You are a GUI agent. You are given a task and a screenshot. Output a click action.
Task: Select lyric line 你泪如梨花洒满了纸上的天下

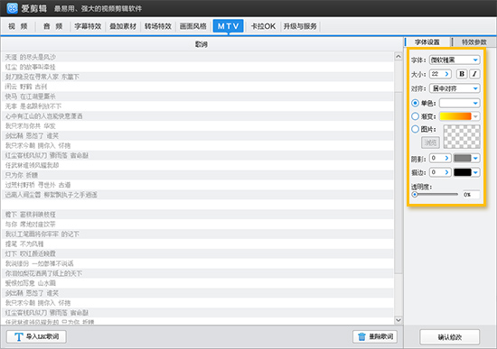[x=197, y=273]
